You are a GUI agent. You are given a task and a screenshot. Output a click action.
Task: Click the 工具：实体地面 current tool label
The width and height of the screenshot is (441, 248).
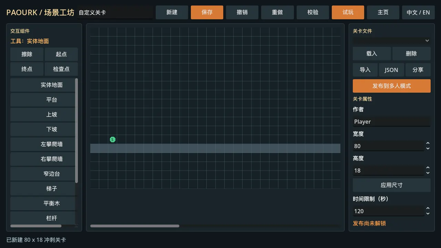30,41
